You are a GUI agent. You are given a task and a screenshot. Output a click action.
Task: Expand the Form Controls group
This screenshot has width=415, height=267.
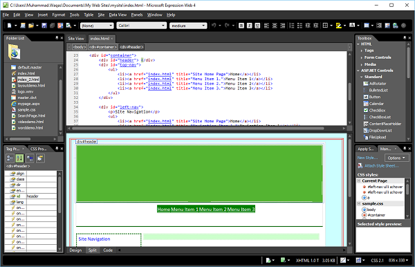coord(362,57)
